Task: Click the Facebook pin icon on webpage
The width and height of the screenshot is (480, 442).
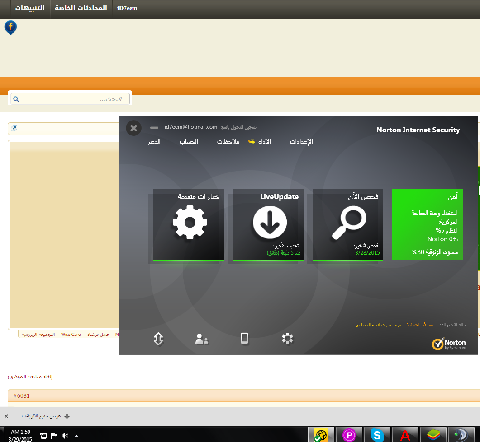Action: (x=10, y=28)
